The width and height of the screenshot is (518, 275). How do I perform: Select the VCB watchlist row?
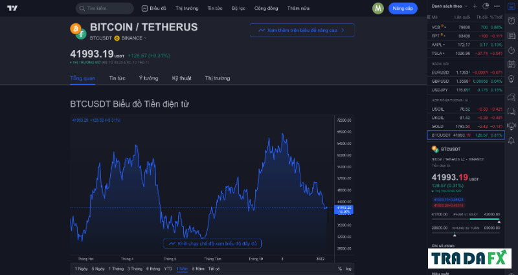(x=466, y=27)
